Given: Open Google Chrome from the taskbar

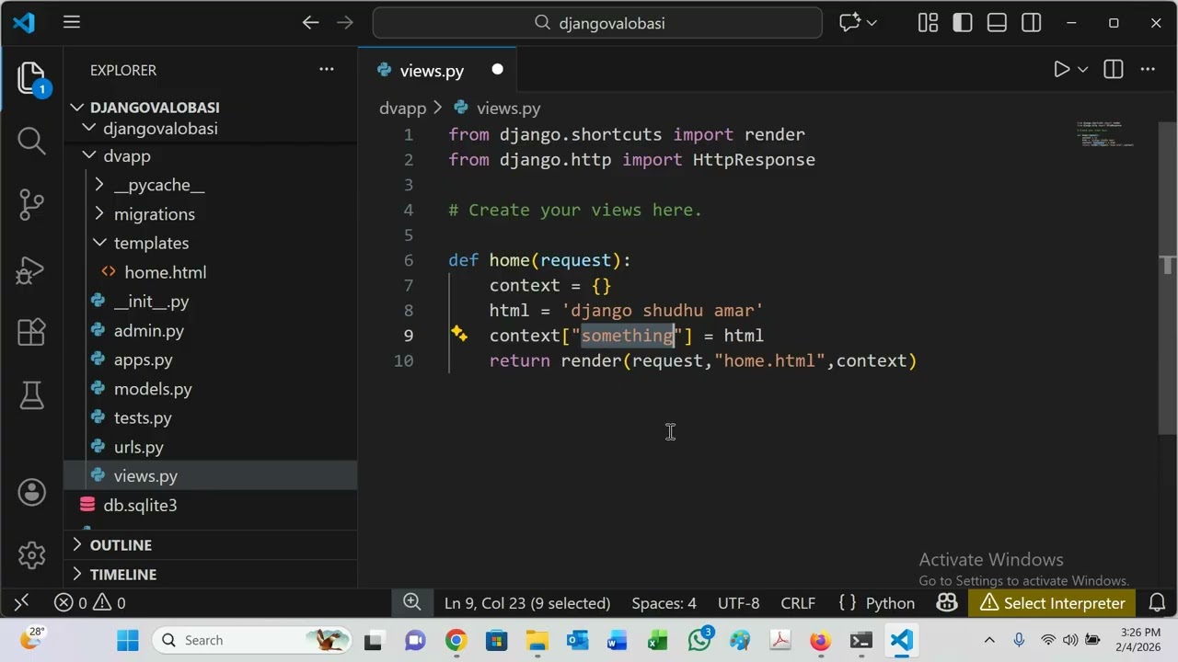Looking at the screenshot, I should (456, 640).
